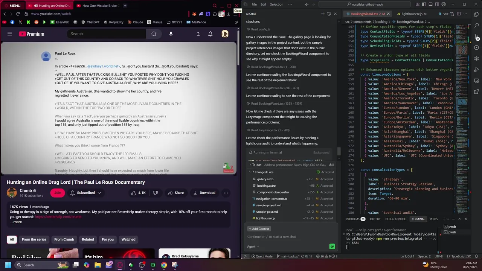Start YouTube voice search microphone
The image size is (482, 271).
point(171,34)
